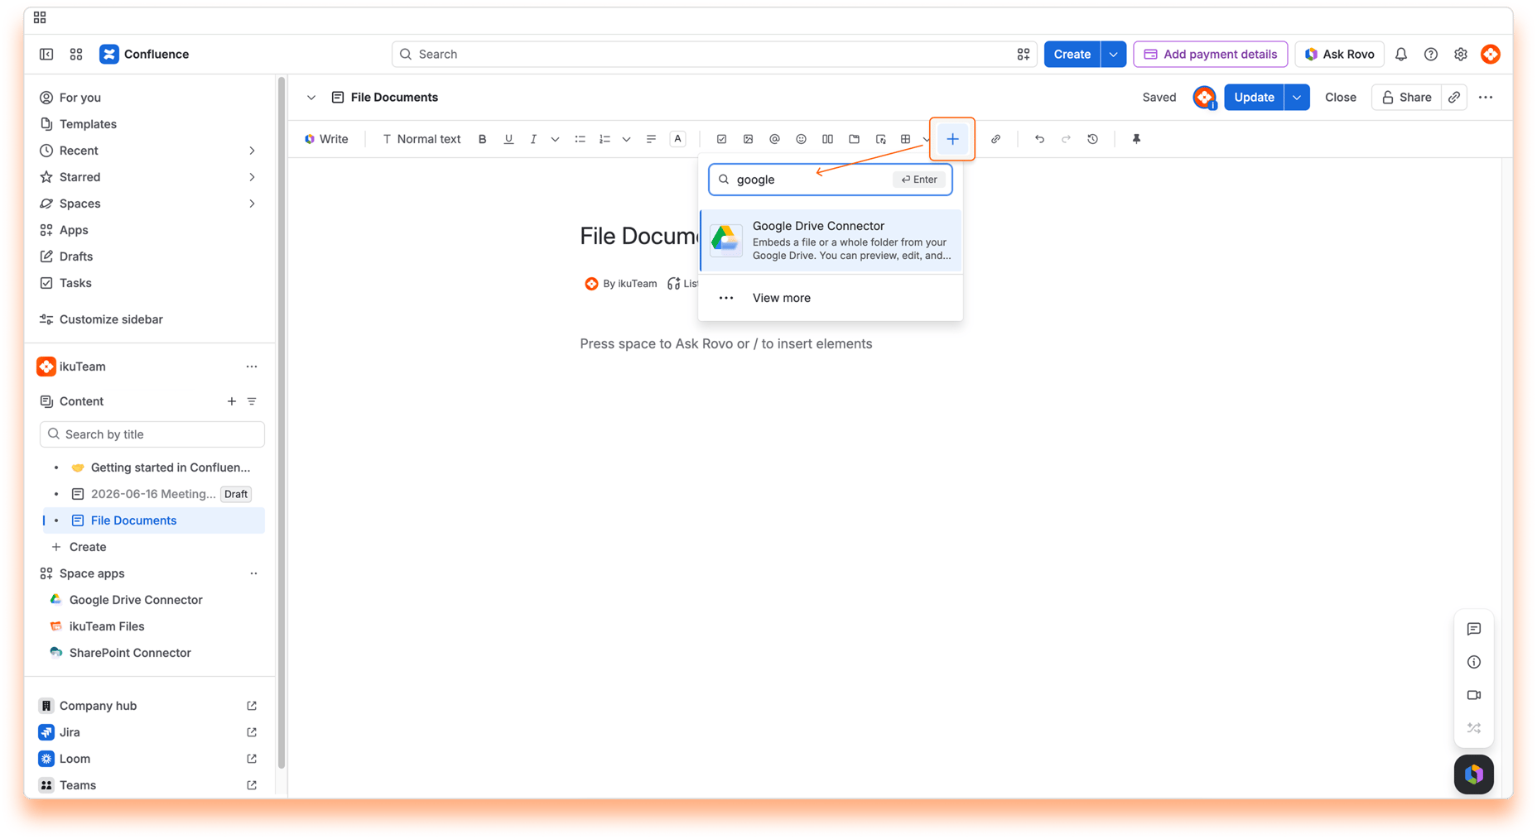Insert a bullet list
Viewport: 1537px width, 839px height.
click(580, 139)
